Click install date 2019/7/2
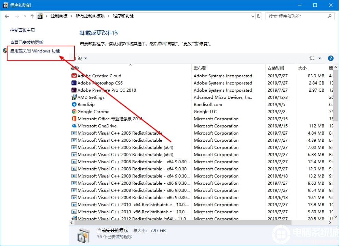This screenshot has width=339, height=246. 276,111
